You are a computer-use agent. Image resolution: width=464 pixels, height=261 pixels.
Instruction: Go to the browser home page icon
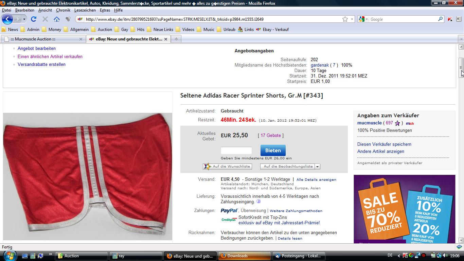(x=57, y=19)
